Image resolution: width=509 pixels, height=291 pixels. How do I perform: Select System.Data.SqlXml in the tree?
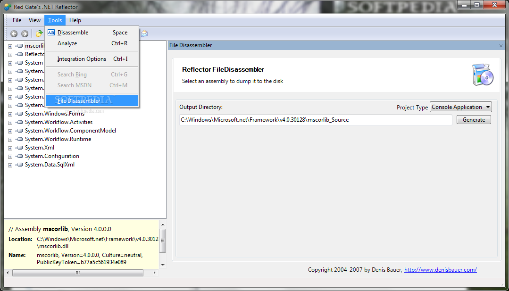coord(50,165)
